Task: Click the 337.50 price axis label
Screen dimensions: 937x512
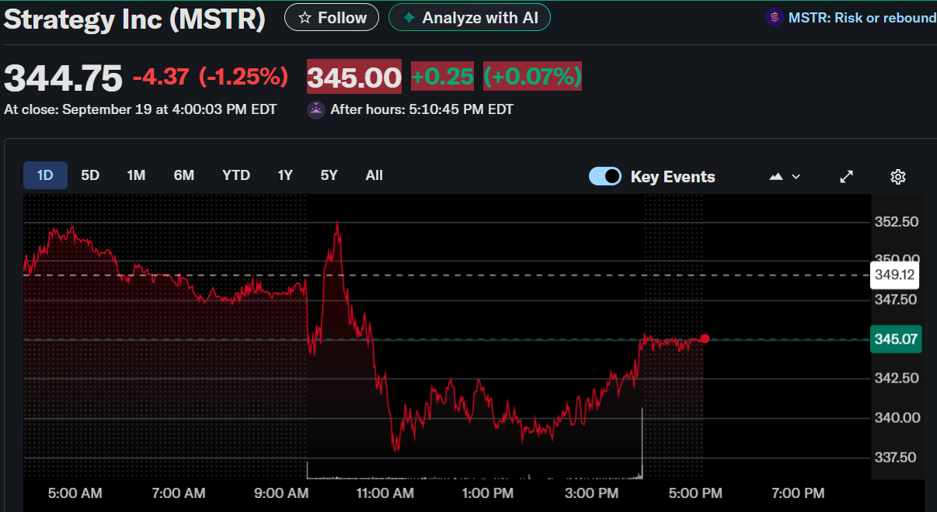Action: 896,457
